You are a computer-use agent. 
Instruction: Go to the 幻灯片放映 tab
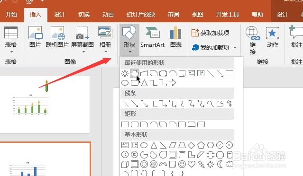pyautogui.click(x=141, y=15)
